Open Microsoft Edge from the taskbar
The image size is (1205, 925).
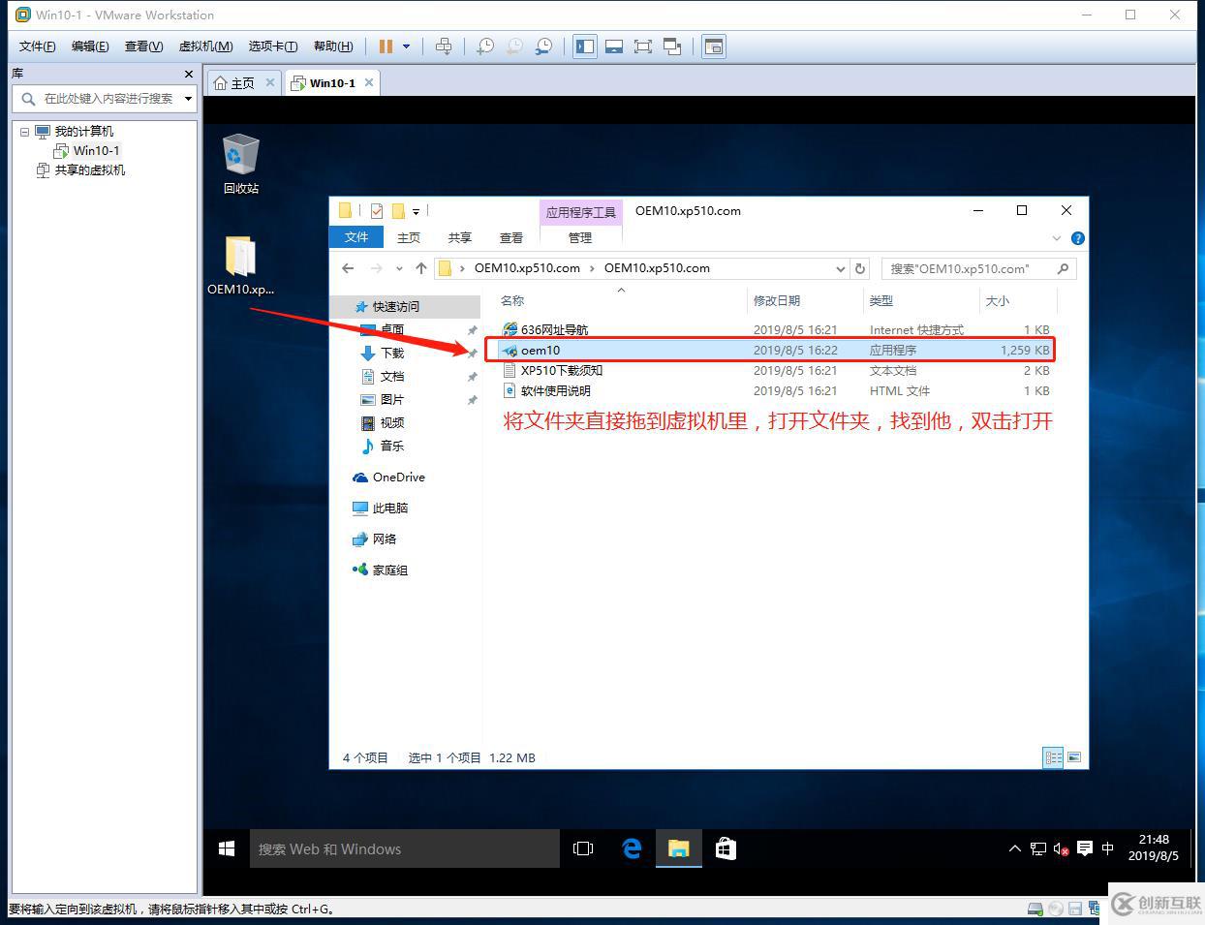coord(632,848)
